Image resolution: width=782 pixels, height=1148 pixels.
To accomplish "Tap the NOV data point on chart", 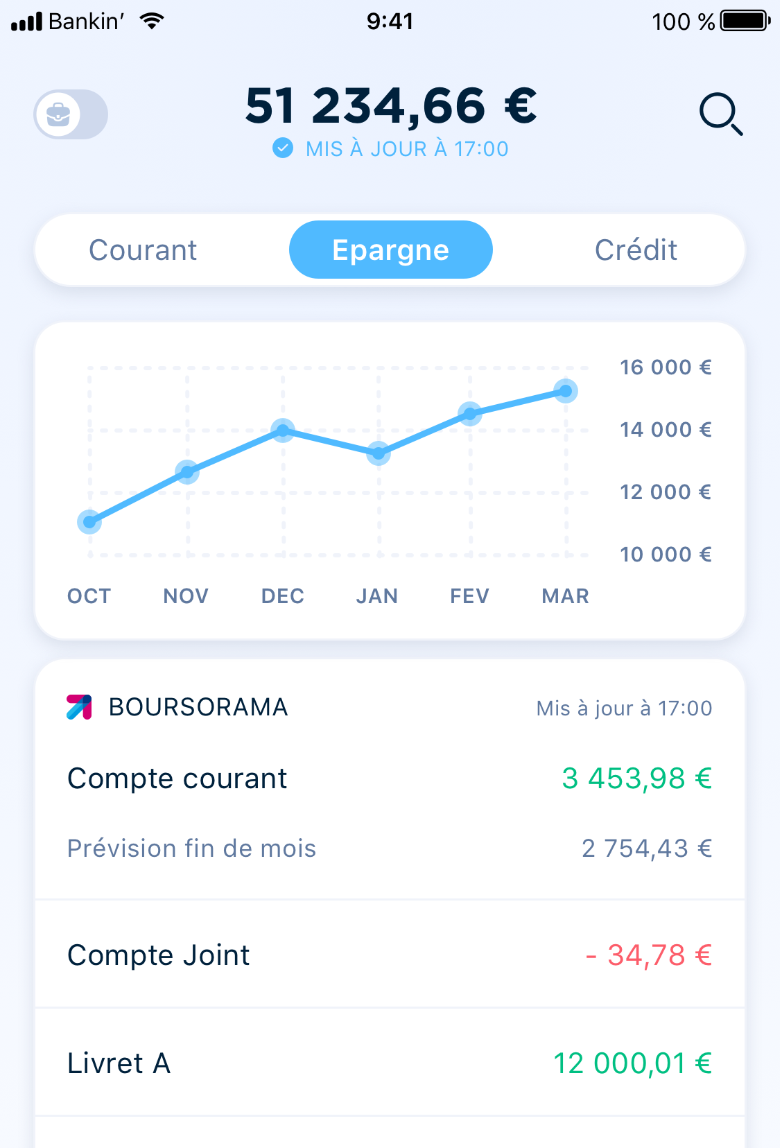I will pos(187,472).
